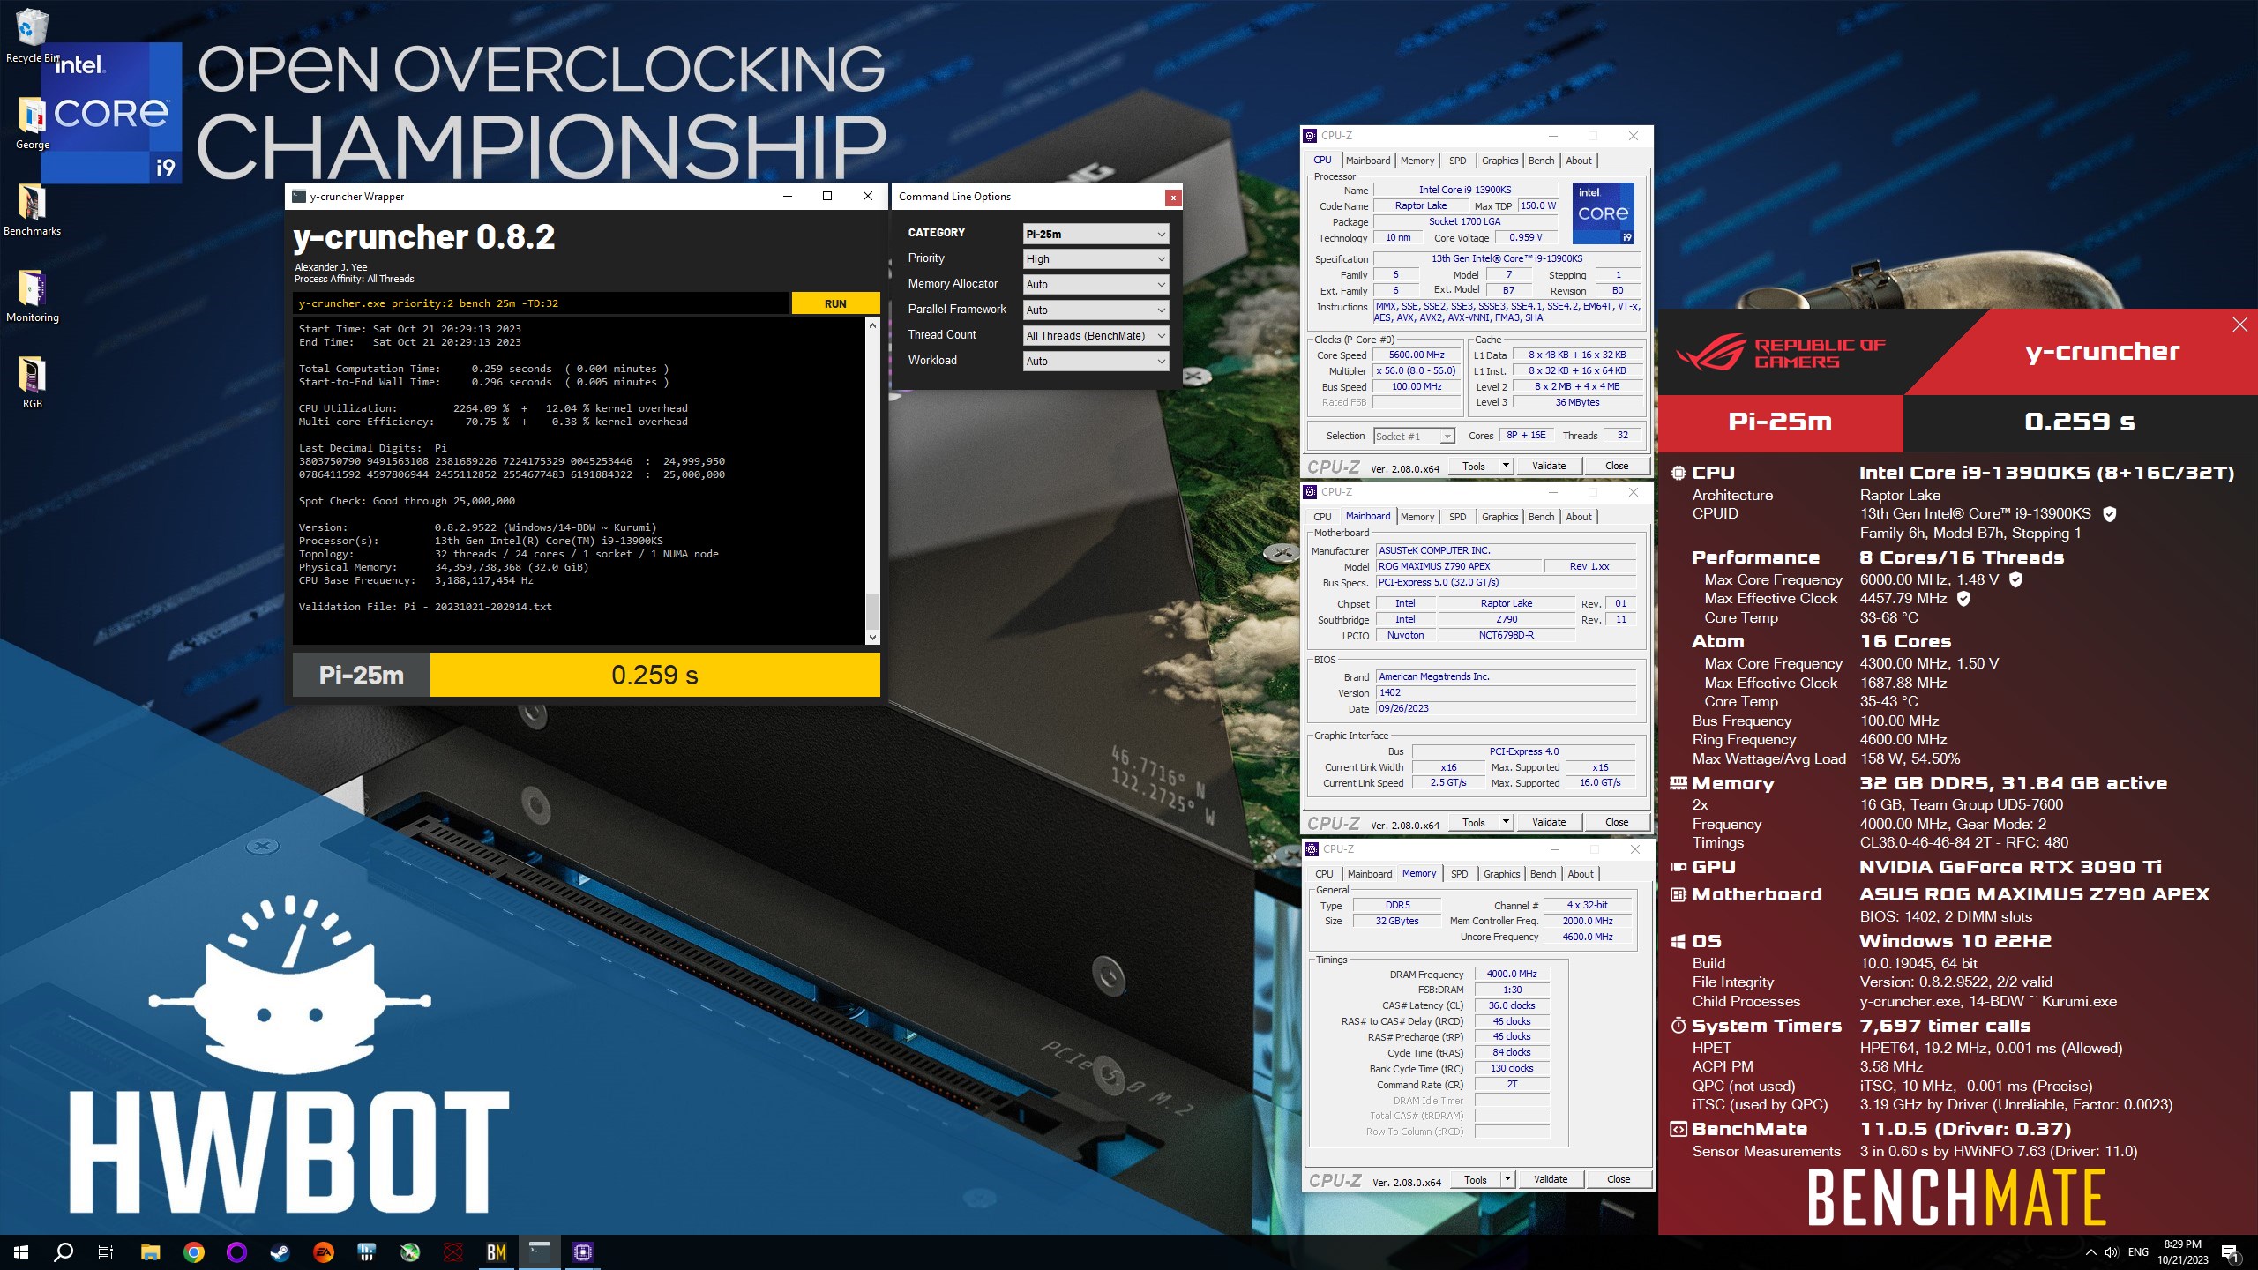Screen dimensions: 2258x1270
Task: Open the Socket #1 selection dropdown
Action: (1414, 437)
